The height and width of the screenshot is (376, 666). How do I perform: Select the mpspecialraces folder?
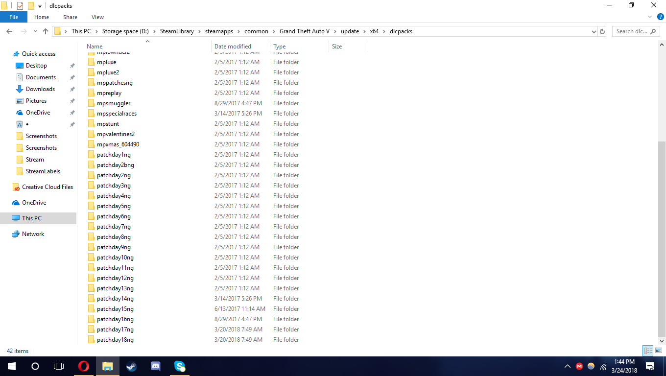click(x=117, y=114)
